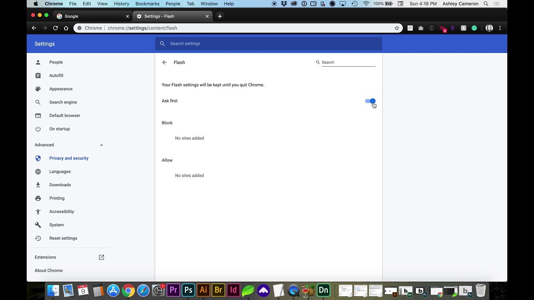Open Adobe Bridge from the dock
The image size is (534, 300).
tap(218, 290)
